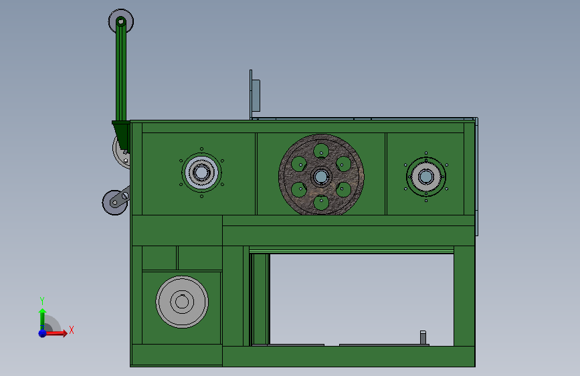Click the tall green vertical pole

121,72
